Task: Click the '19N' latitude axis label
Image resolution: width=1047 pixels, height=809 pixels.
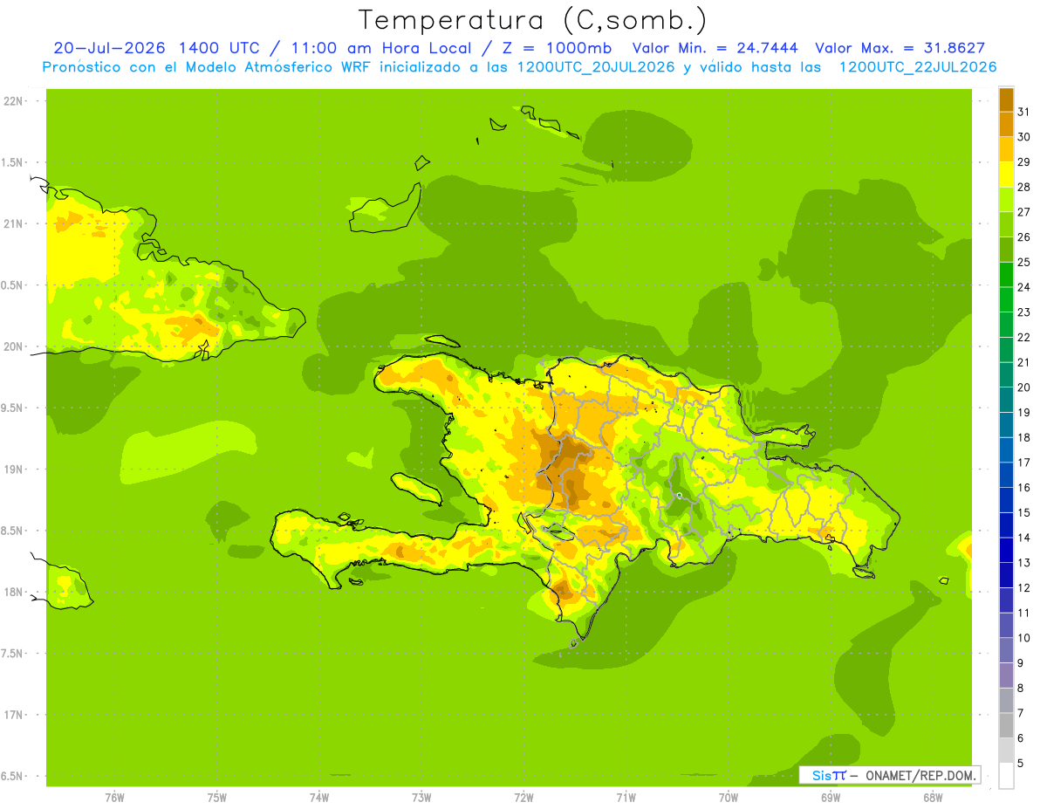Action: [x=11, y=470]
